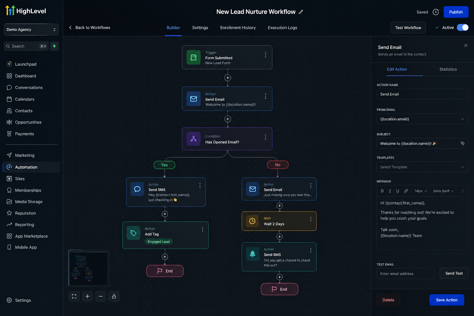This screenshot has width=474, height=316.
Task: Insert custom value tag in subject field
Action: (463, 143)
